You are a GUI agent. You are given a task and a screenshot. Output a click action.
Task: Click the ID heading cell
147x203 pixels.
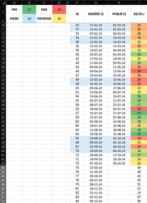(77, 14)
